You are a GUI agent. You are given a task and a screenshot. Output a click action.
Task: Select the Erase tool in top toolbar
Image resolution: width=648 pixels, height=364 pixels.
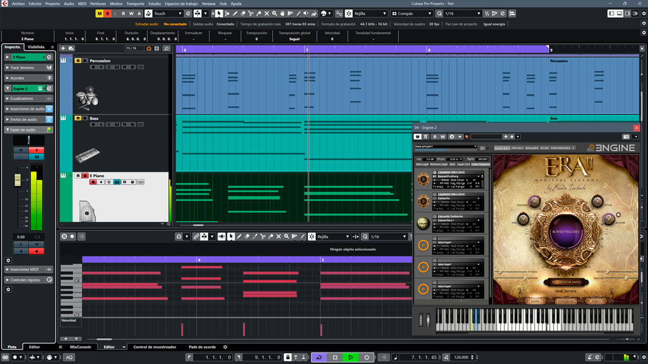(242, 13)
